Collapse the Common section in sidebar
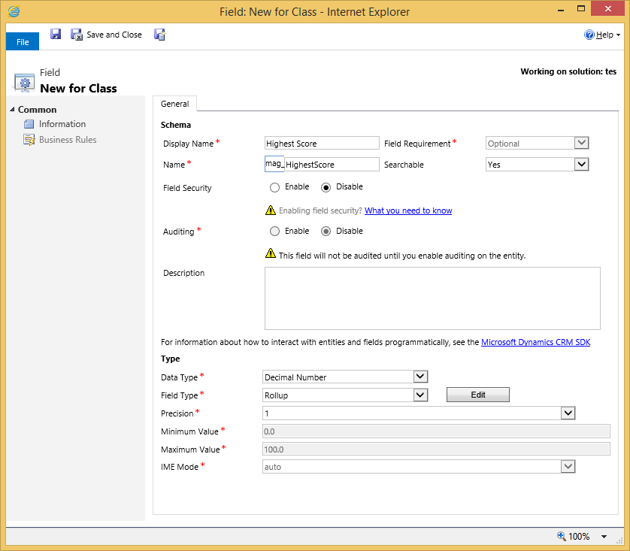 (x=12, y=110)
